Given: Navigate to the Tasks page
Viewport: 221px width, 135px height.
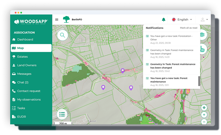Looking at the screenshot, I should click(21, 108).
